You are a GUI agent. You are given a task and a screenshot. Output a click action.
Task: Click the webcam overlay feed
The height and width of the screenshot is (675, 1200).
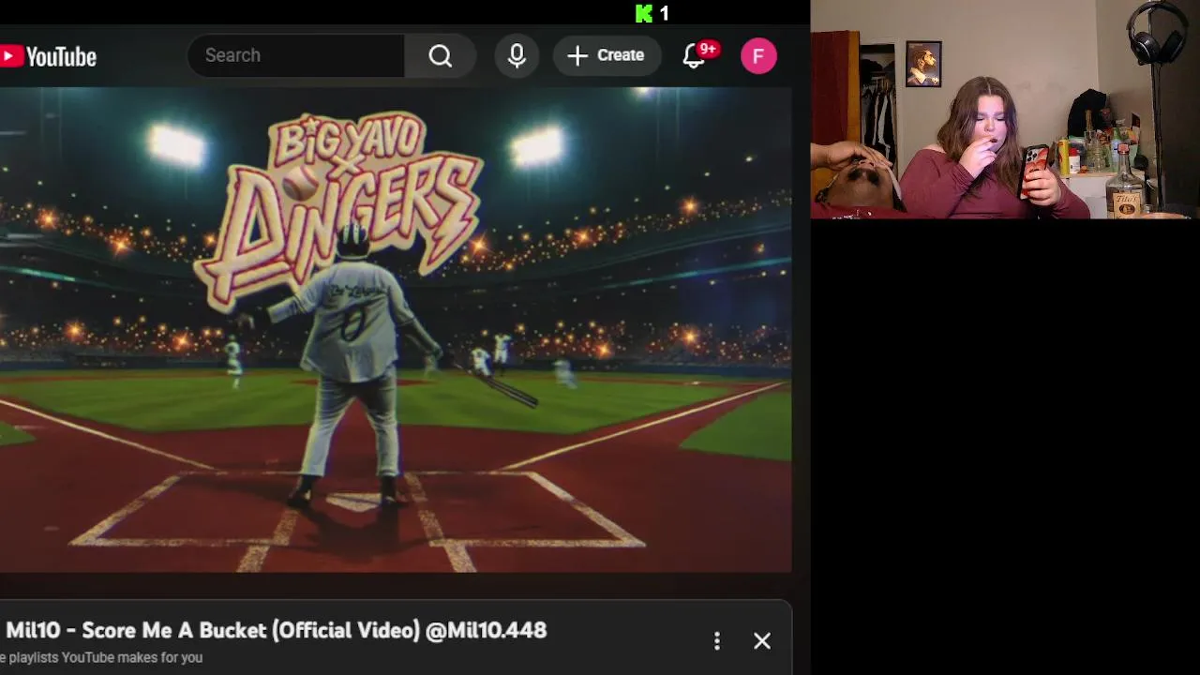tap(1005, 109)
